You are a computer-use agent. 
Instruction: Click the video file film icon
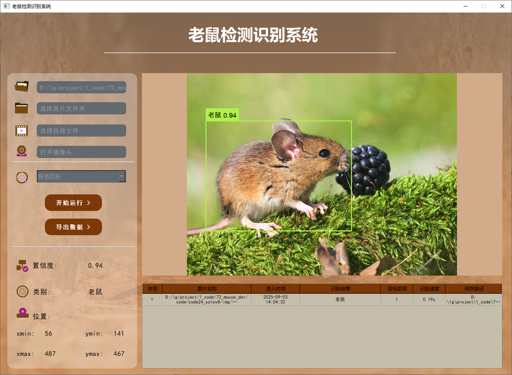click(x=21, y=131)
